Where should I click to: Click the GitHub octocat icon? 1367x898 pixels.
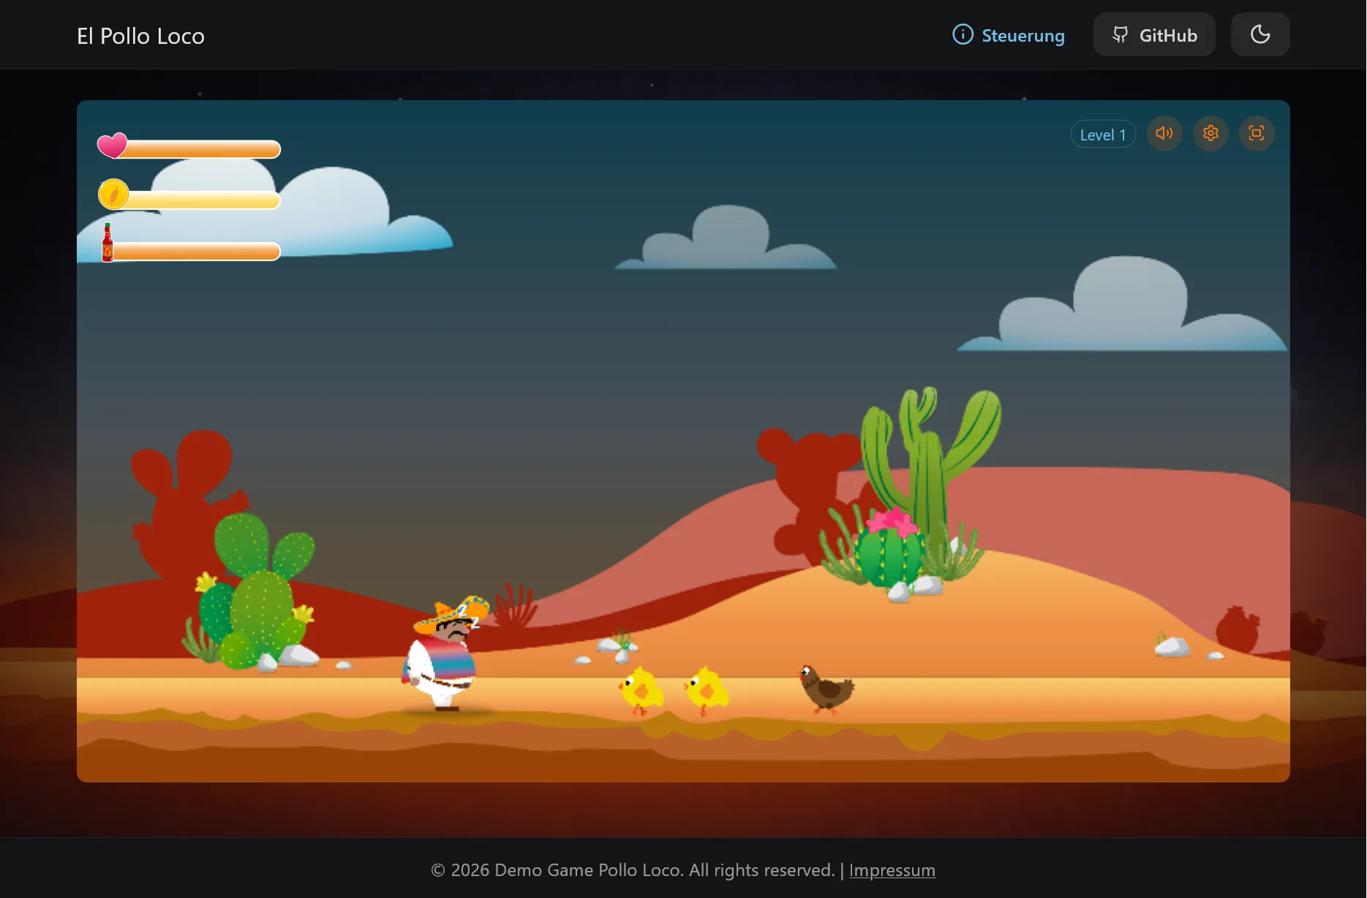(x=1120, y=34)
